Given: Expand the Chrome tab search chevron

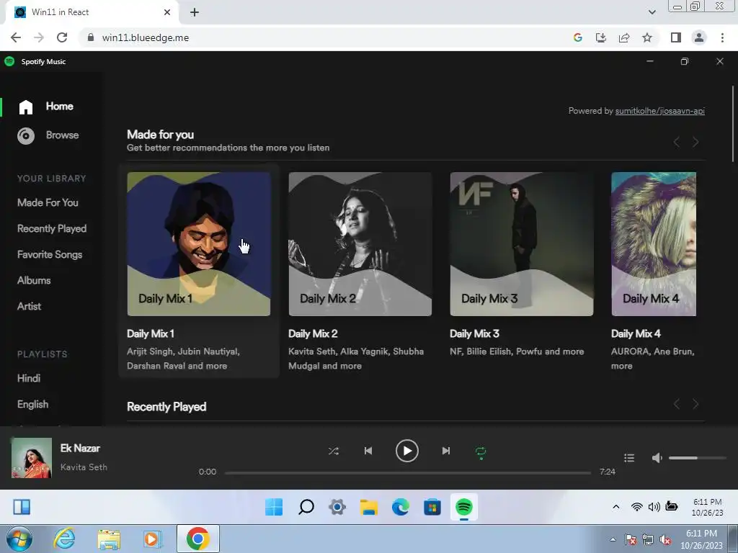Looking at the screenshot, I should click(652, 12).
